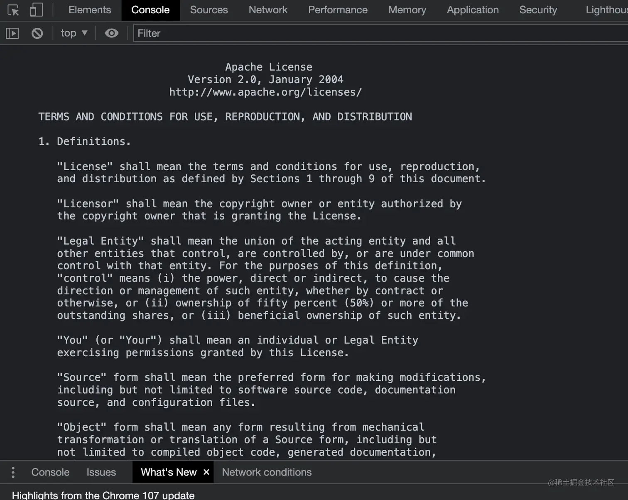
Task: Open the top JavaScript context dropdown
Action: 74,33
